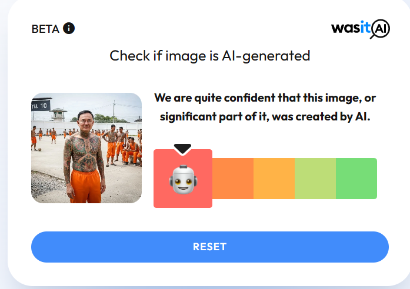This screenshot has width=410, height=289.
Task: Click the sign reading 10 in the image
Action: (x=41, y=105)
